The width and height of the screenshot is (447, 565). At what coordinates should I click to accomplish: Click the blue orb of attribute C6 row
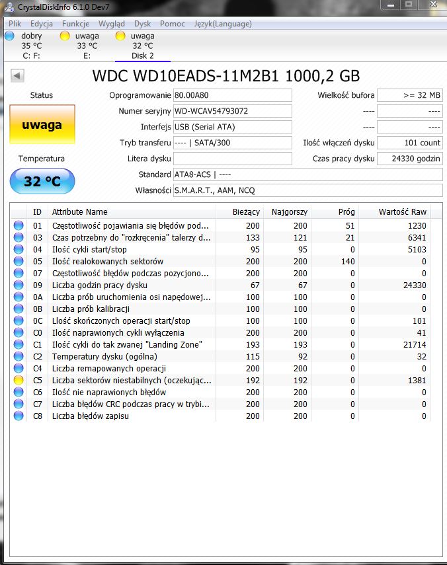click(19, 392)
